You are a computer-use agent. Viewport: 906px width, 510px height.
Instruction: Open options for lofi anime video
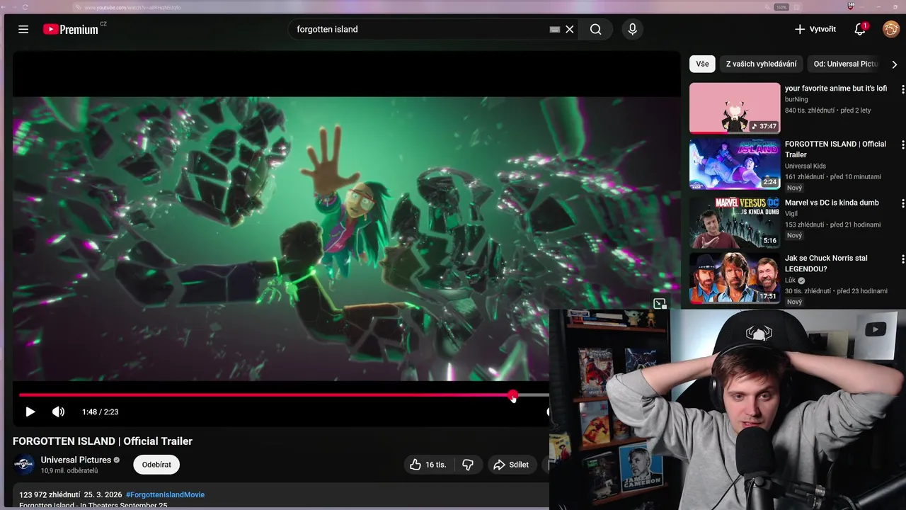902,89
